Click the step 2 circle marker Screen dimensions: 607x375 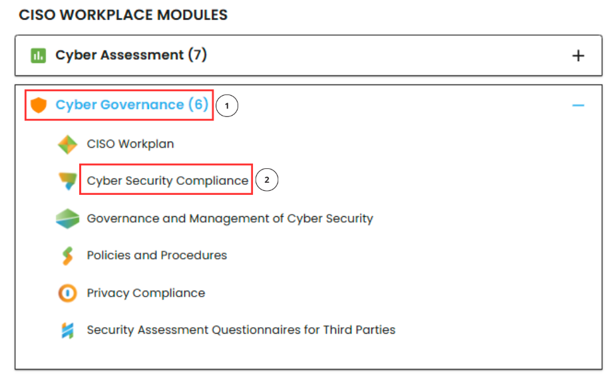(267, 180)
